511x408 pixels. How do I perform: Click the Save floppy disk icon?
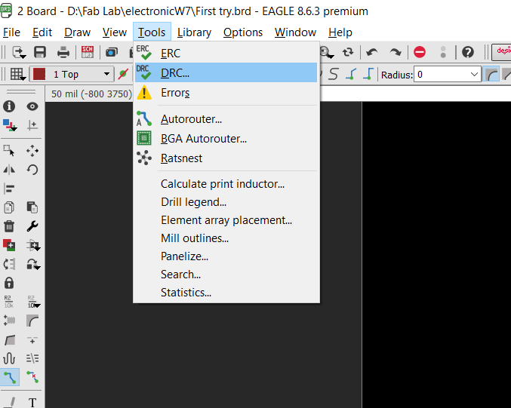(x=40, y=52)
